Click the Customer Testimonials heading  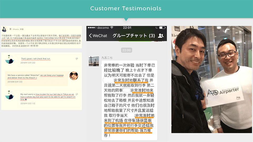[x=126, y=8]
